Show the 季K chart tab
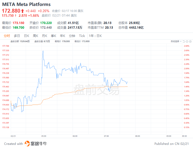 tap(54, 36)
